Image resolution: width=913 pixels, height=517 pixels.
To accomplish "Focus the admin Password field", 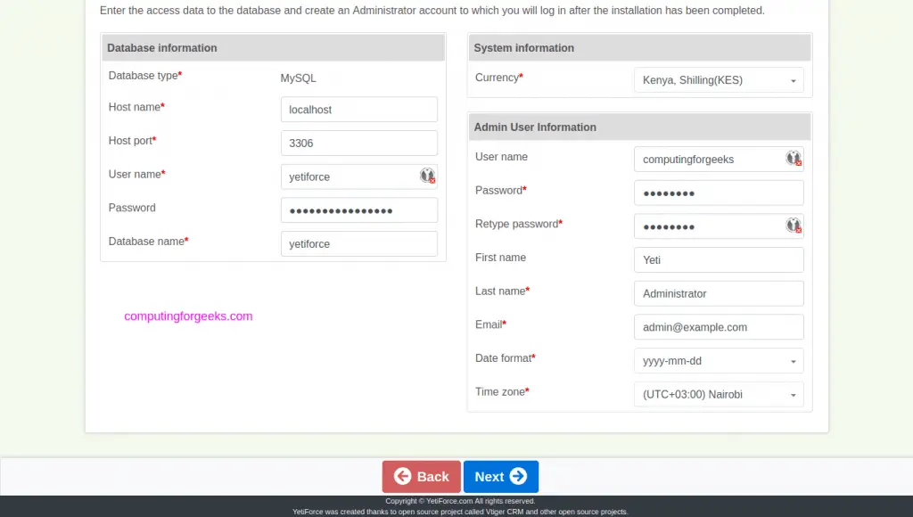I will pos(719,193).
